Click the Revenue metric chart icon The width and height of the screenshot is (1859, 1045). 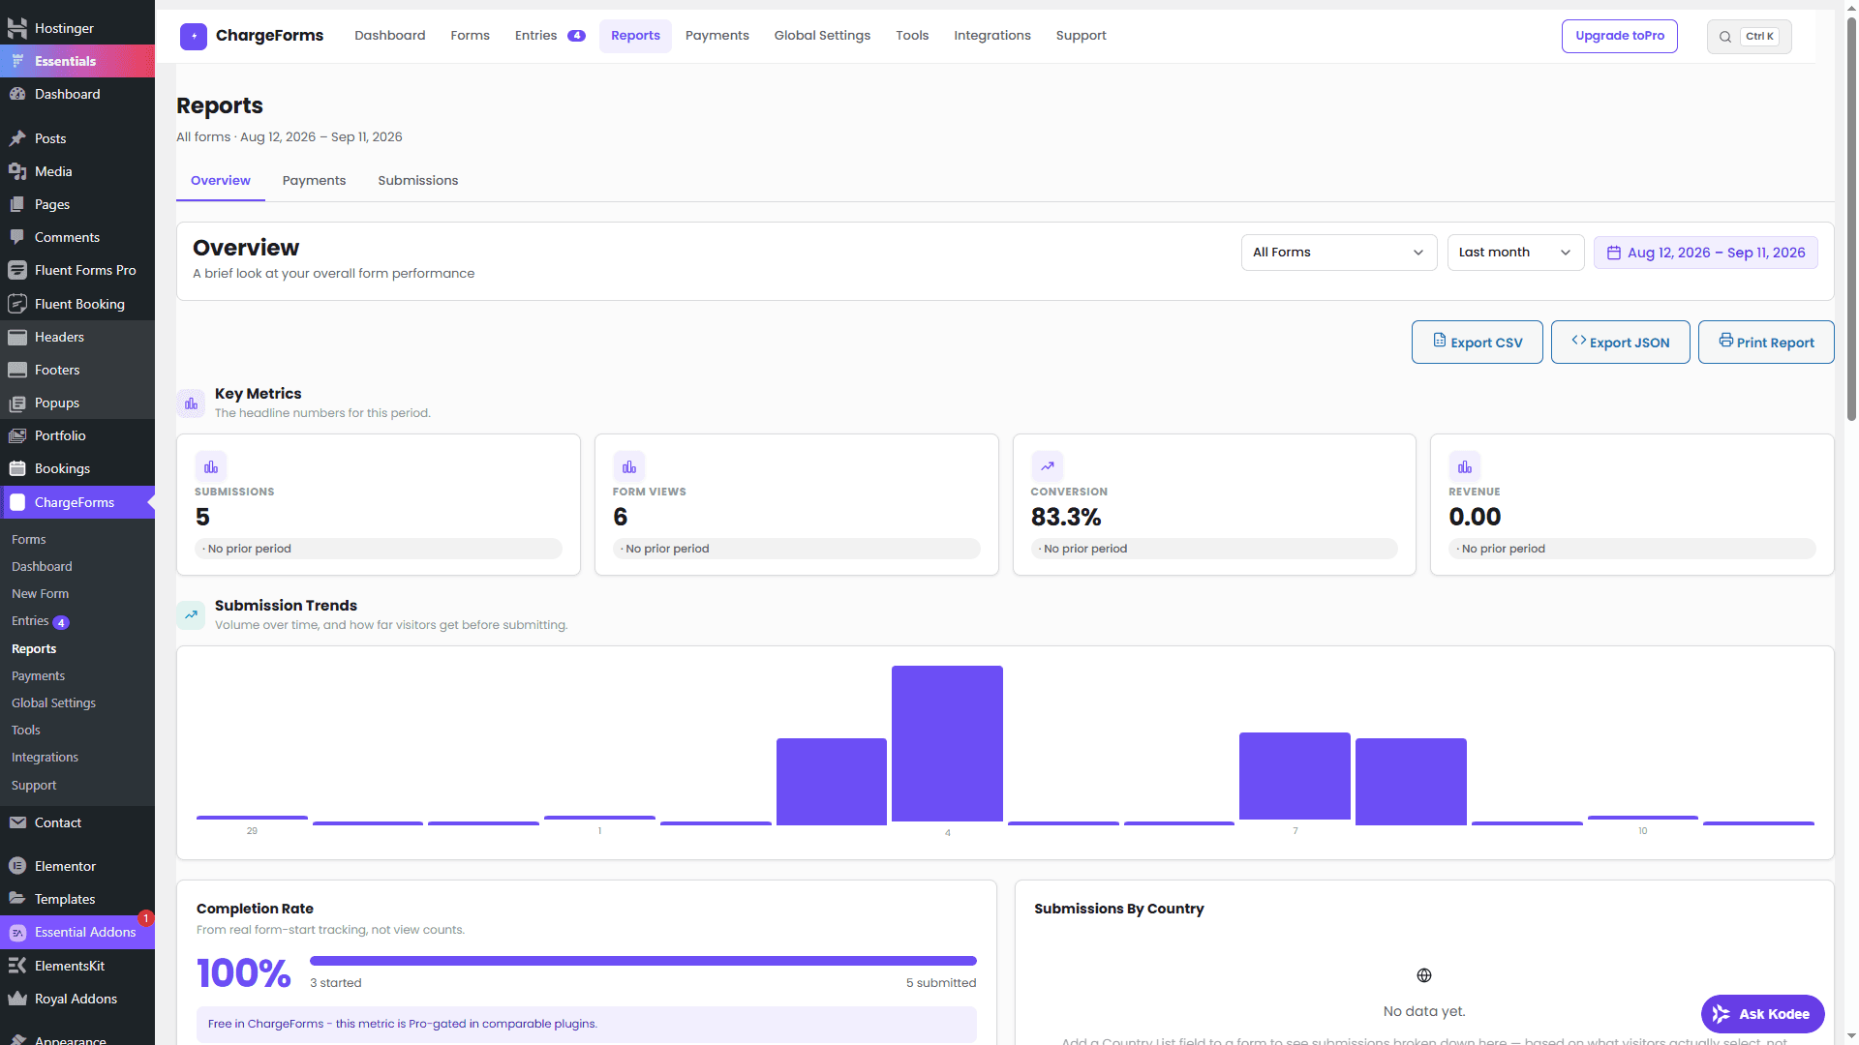[1465, 466]
